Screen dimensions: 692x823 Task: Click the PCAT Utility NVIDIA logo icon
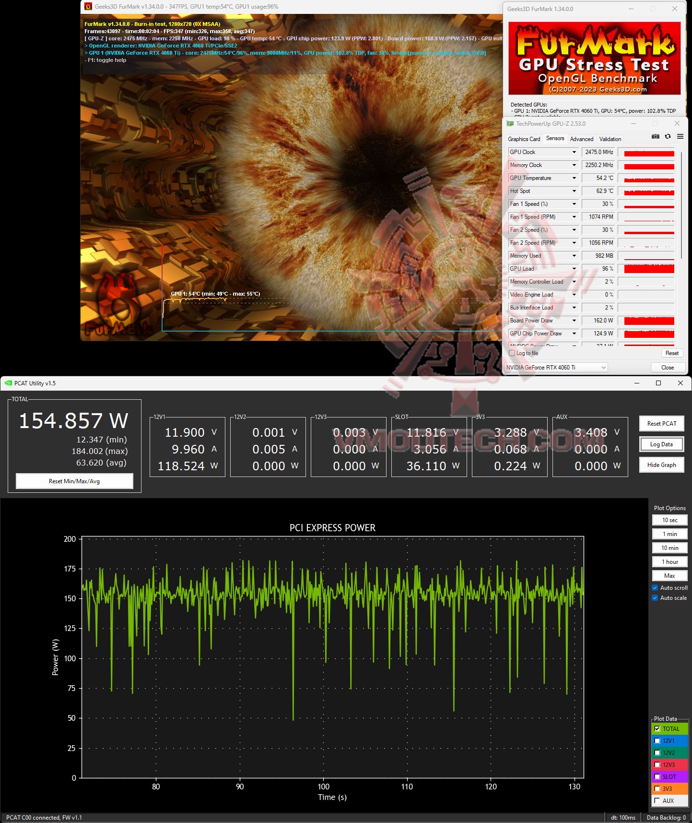tap(8, 383)
